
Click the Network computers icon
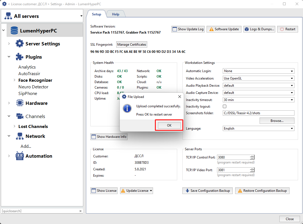(20, 136)
